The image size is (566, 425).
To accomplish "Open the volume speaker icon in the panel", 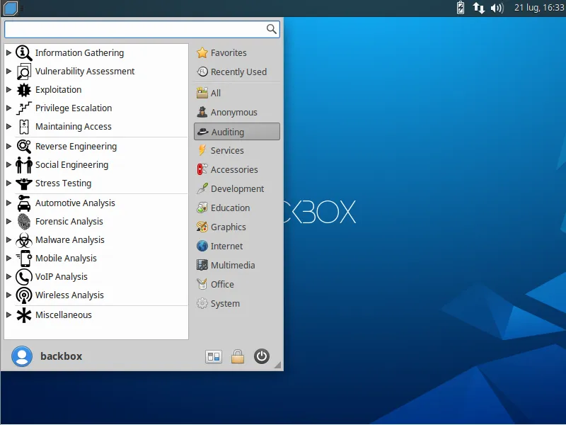I will (x=497, y=8).
